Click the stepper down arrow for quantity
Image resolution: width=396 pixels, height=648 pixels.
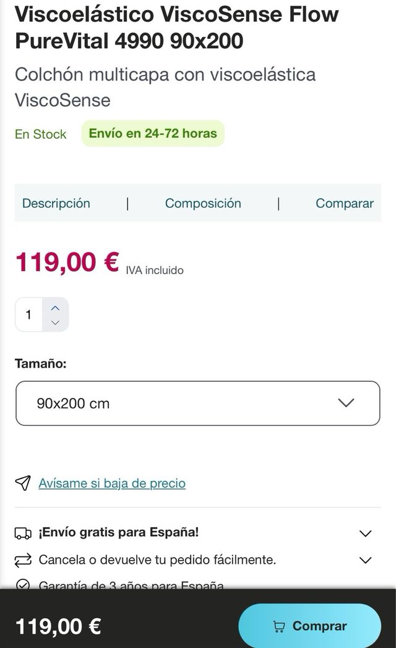tap(54, 322)
